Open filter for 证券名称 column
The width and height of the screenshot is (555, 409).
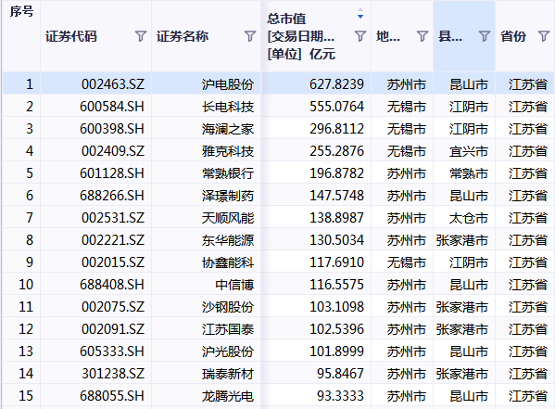pyautogui.click(x=250, y=36)
